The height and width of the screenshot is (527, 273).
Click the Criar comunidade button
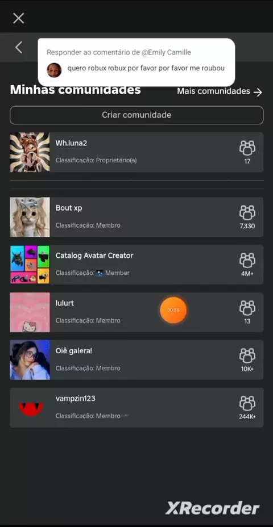point(136,115)
